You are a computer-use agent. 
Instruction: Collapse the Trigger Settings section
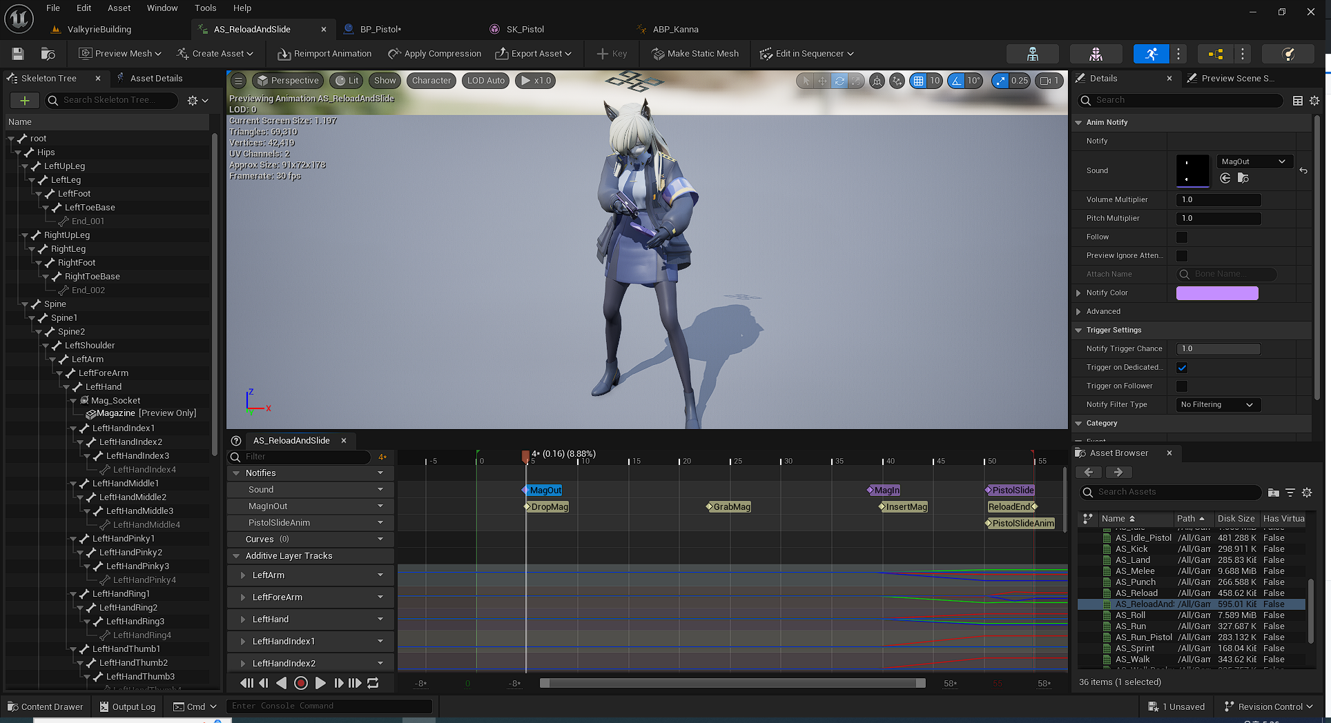click(x=1078, y=330)
